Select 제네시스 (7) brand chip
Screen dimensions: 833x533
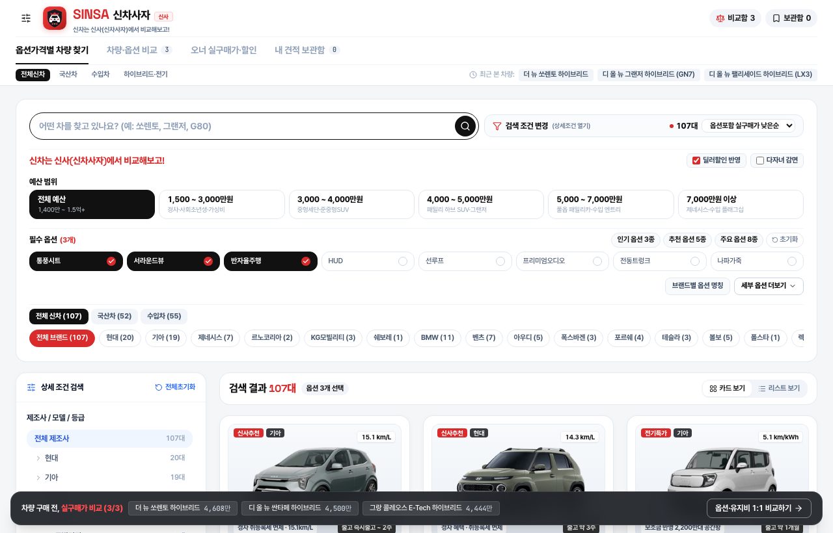tap(215, 338)
